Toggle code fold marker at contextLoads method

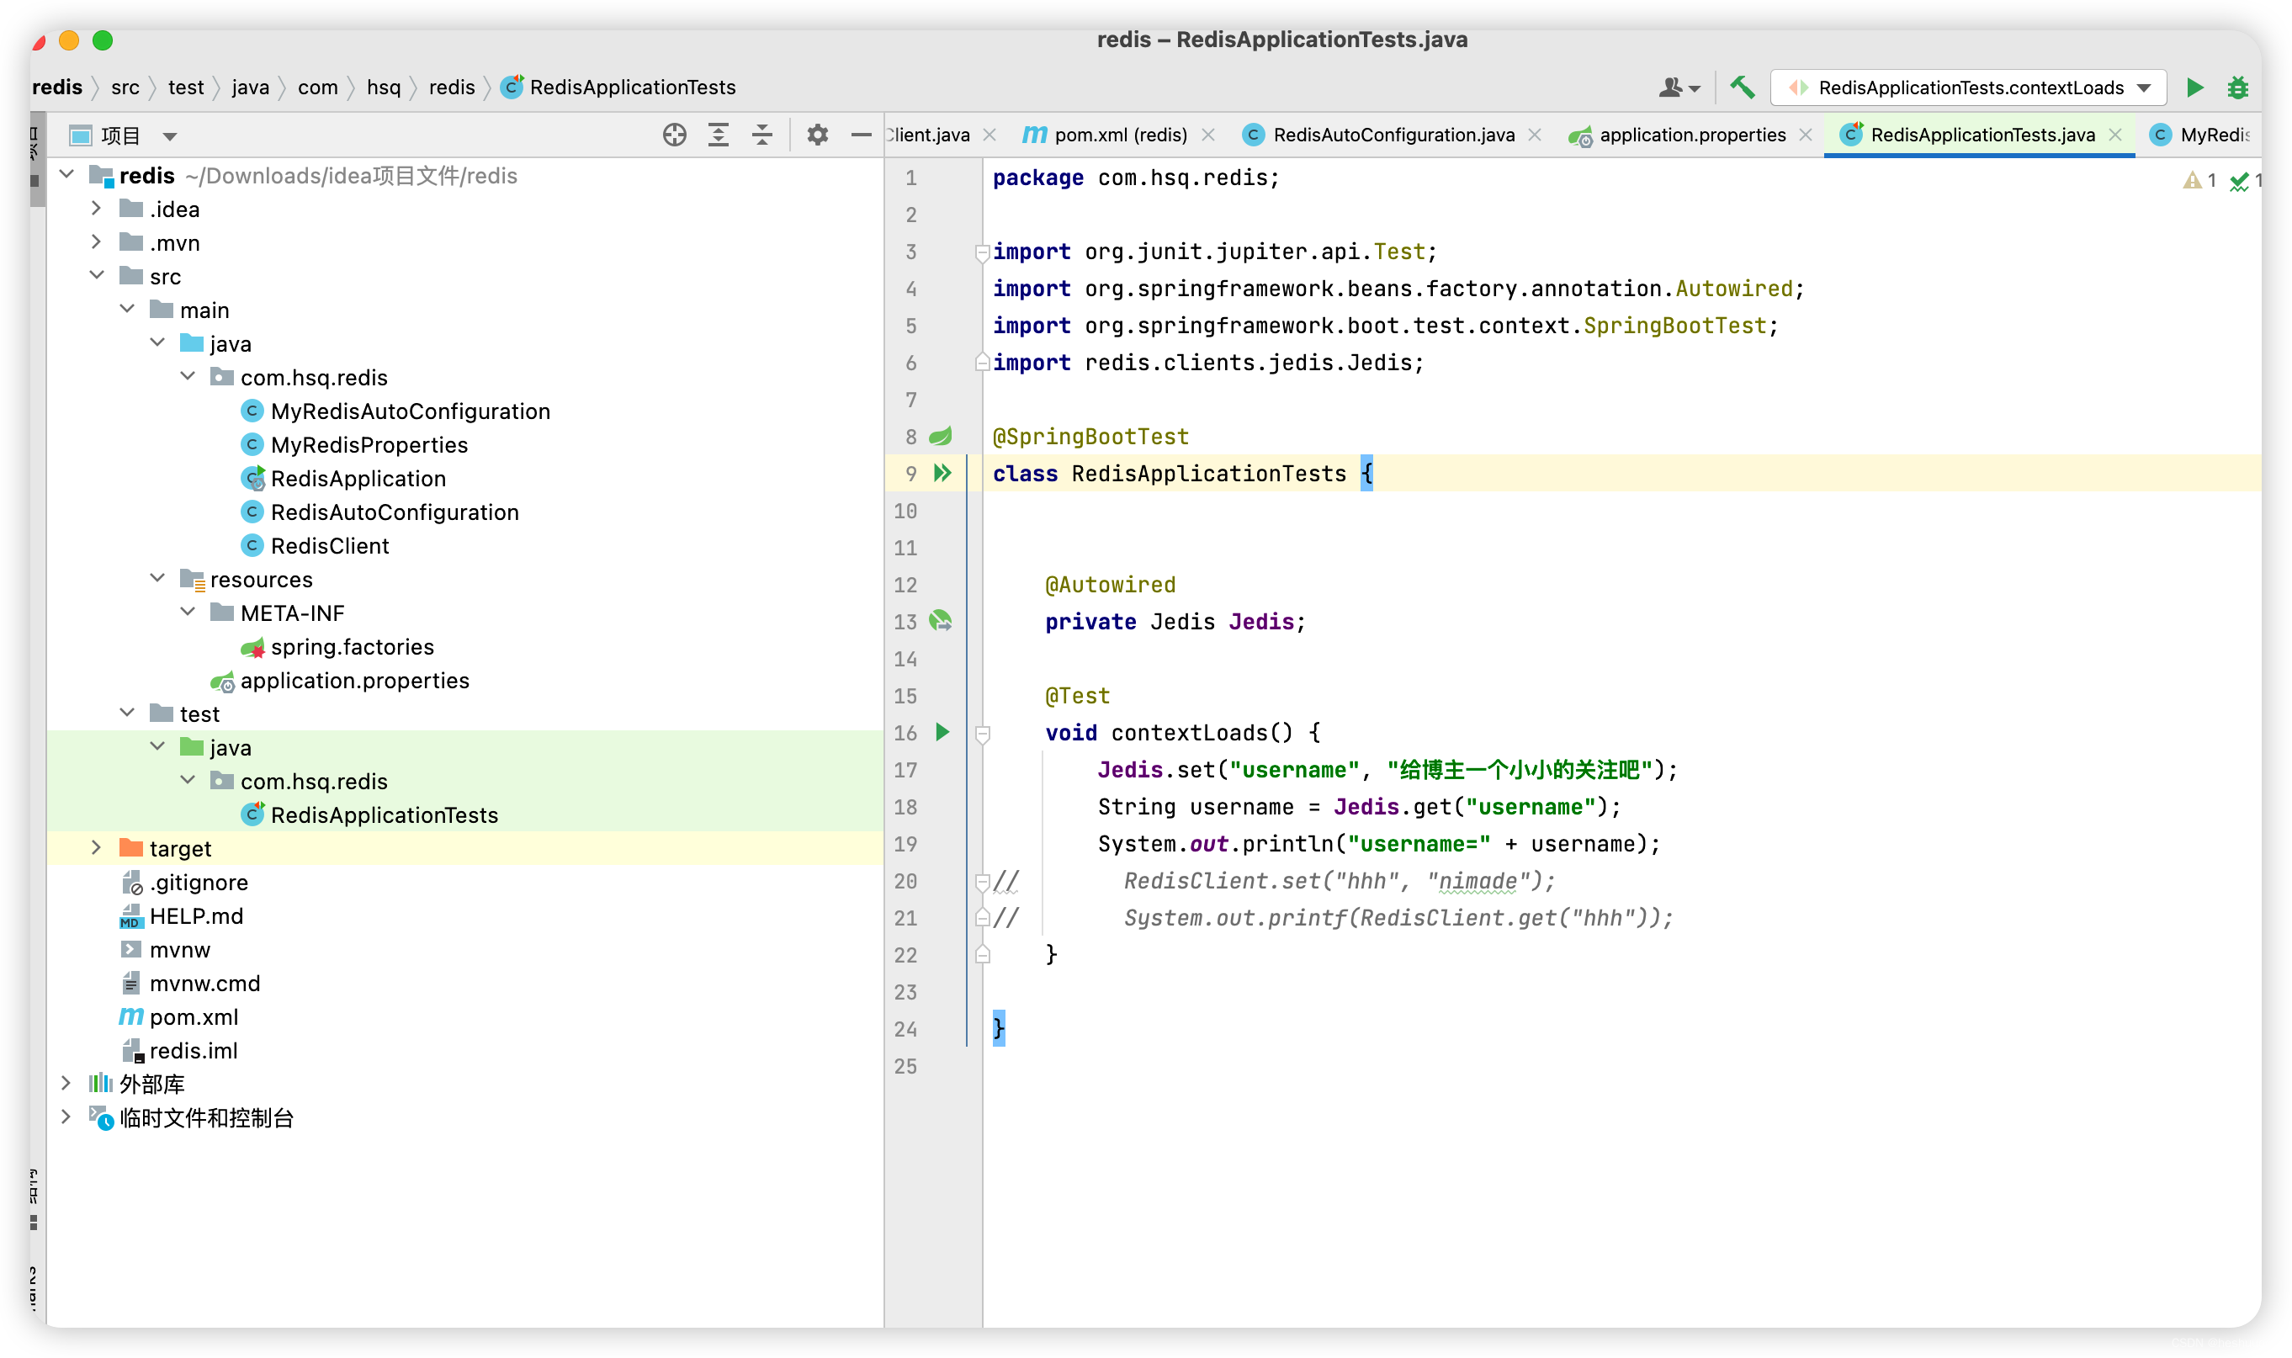[982, 733]
